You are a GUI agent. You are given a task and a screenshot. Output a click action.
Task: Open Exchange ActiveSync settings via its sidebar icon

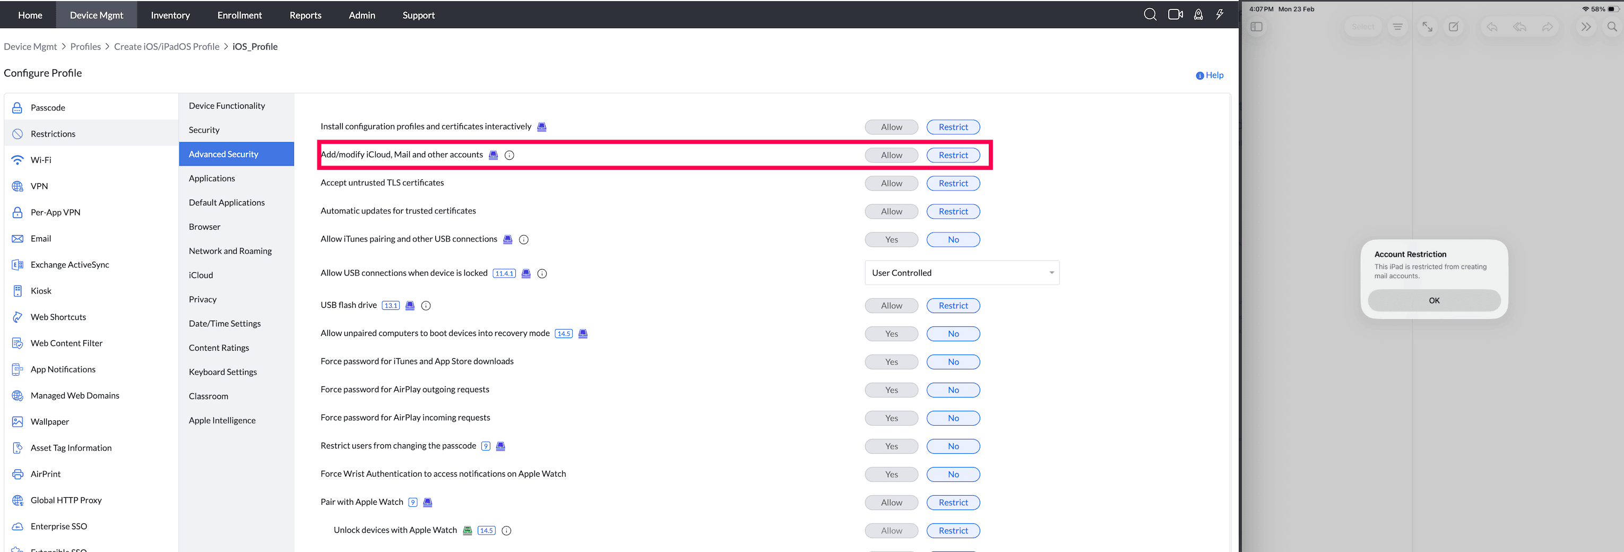pyautogui.click(x=17, y=264)
